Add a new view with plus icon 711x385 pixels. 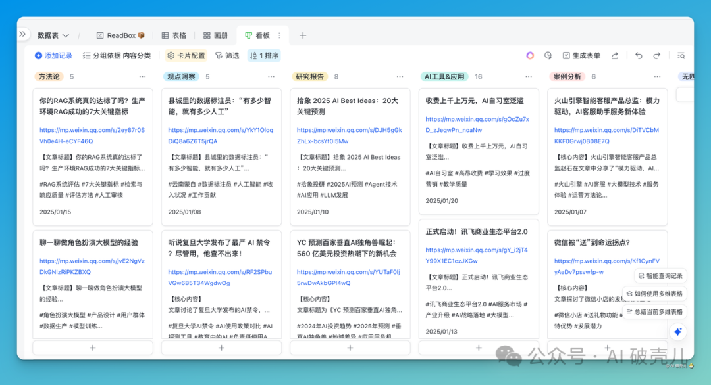coord(303,35)
